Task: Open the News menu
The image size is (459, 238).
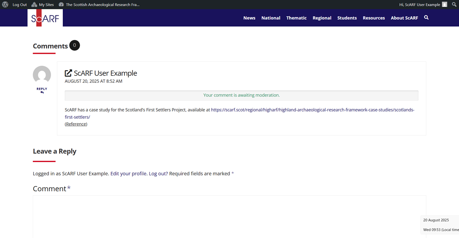Action: click(x=249, y=18)
